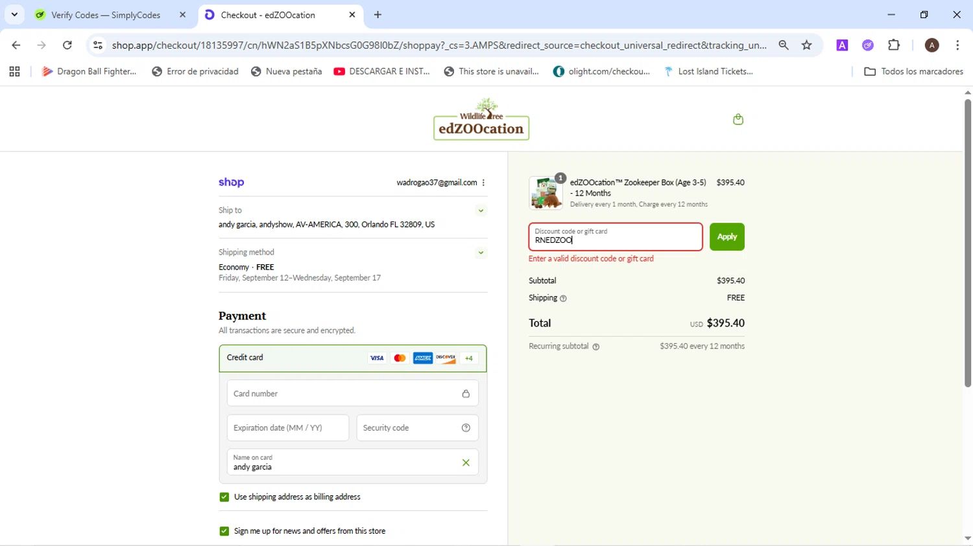
Task: Open account options menu beside email
Action: [483, 183]
